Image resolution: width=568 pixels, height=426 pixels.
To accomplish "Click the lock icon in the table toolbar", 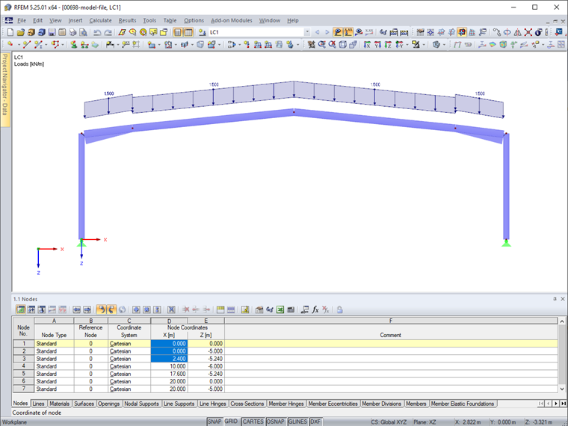I will [x=339, y=309].
